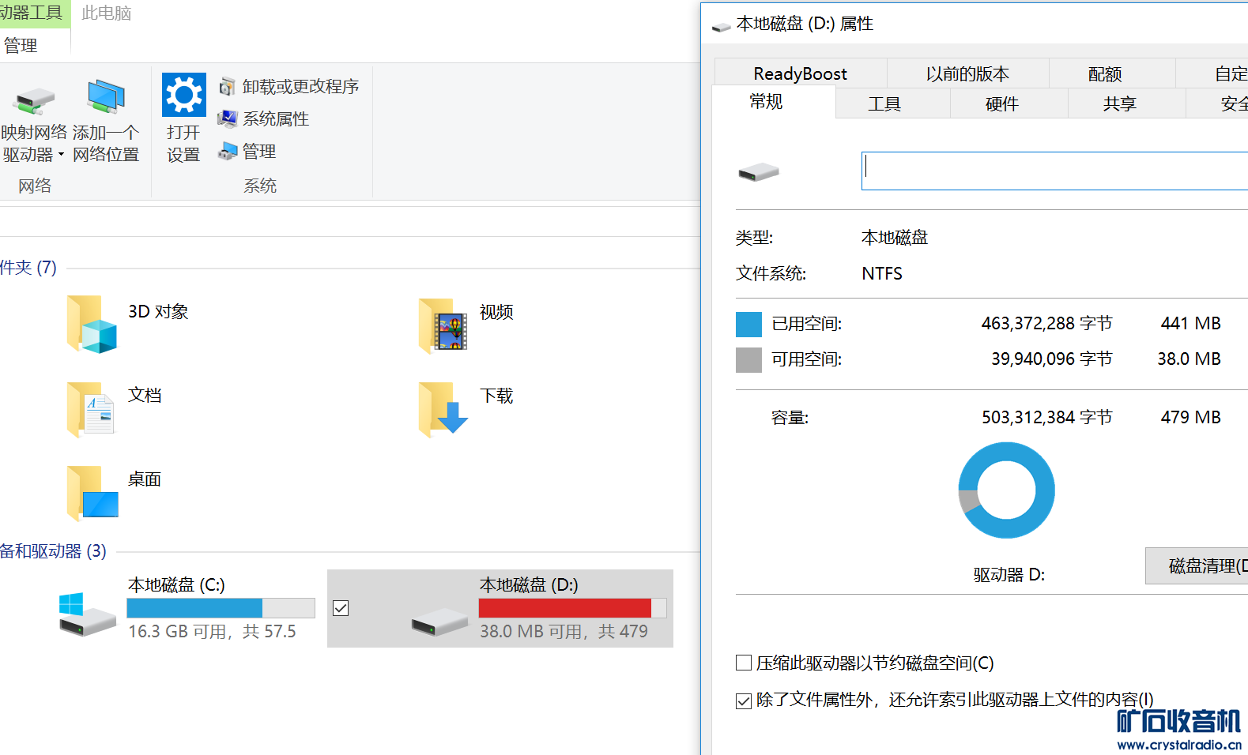The height and width of the screenshot is (755, 1248).
Task: Collapse the Devices and drives (3) header
Action: (53, 551)
